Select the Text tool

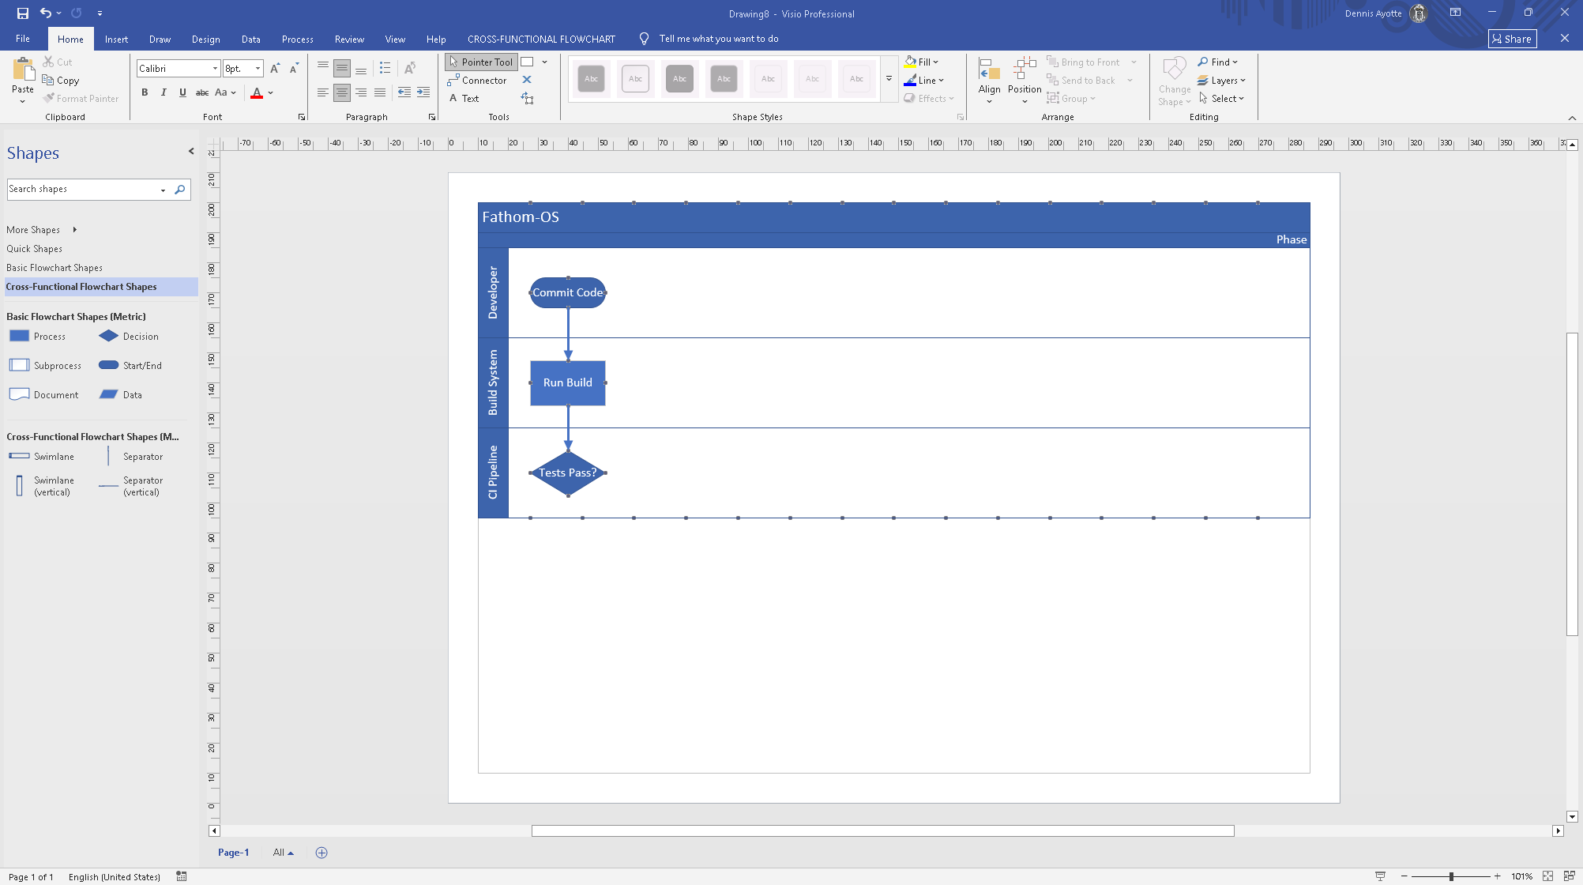[464, 98]
